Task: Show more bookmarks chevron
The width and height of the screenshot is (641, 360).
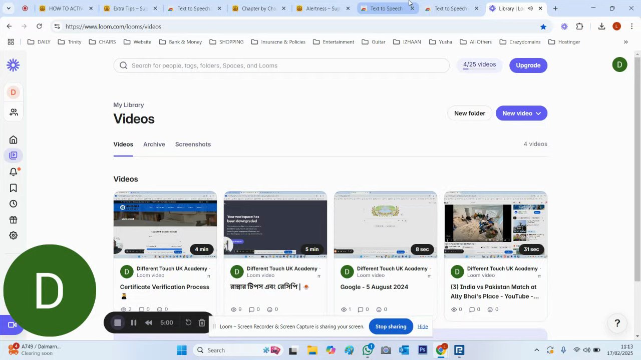Action: [625, 42]
